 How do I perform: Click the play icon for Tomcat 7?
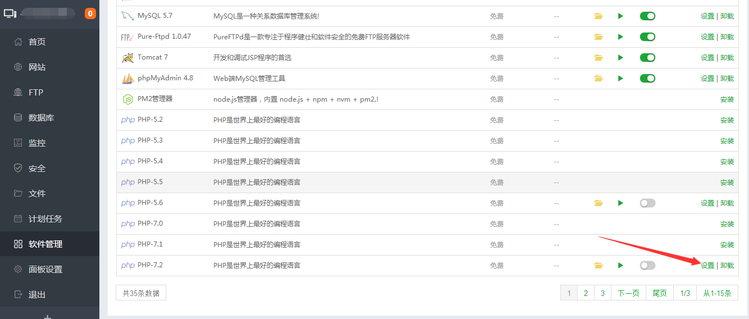click(x=620, y=58)
